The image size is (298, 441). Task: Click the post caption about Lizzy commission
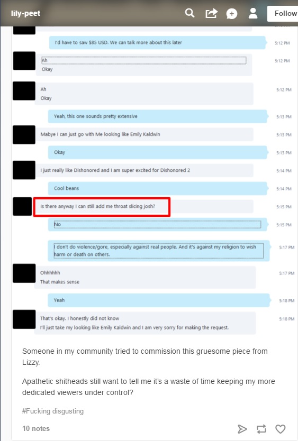tap(145, 356)
